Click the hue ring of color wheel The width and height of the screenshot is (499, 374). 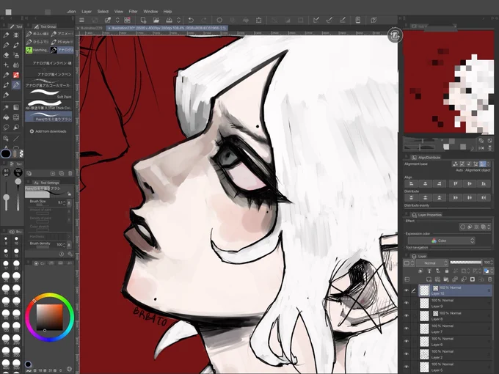(x=50, y=296)
